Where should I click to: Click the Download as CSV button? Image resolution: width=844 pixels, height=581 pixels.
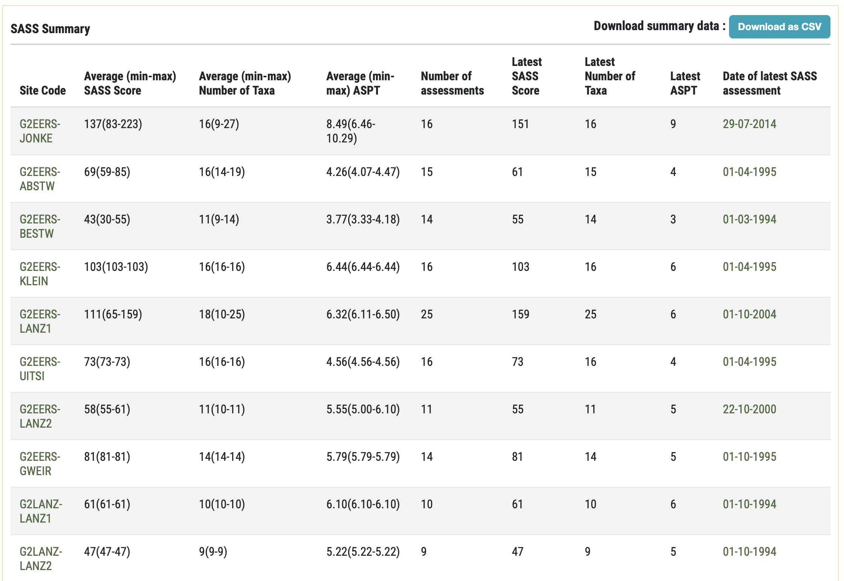tap(779, 27)
